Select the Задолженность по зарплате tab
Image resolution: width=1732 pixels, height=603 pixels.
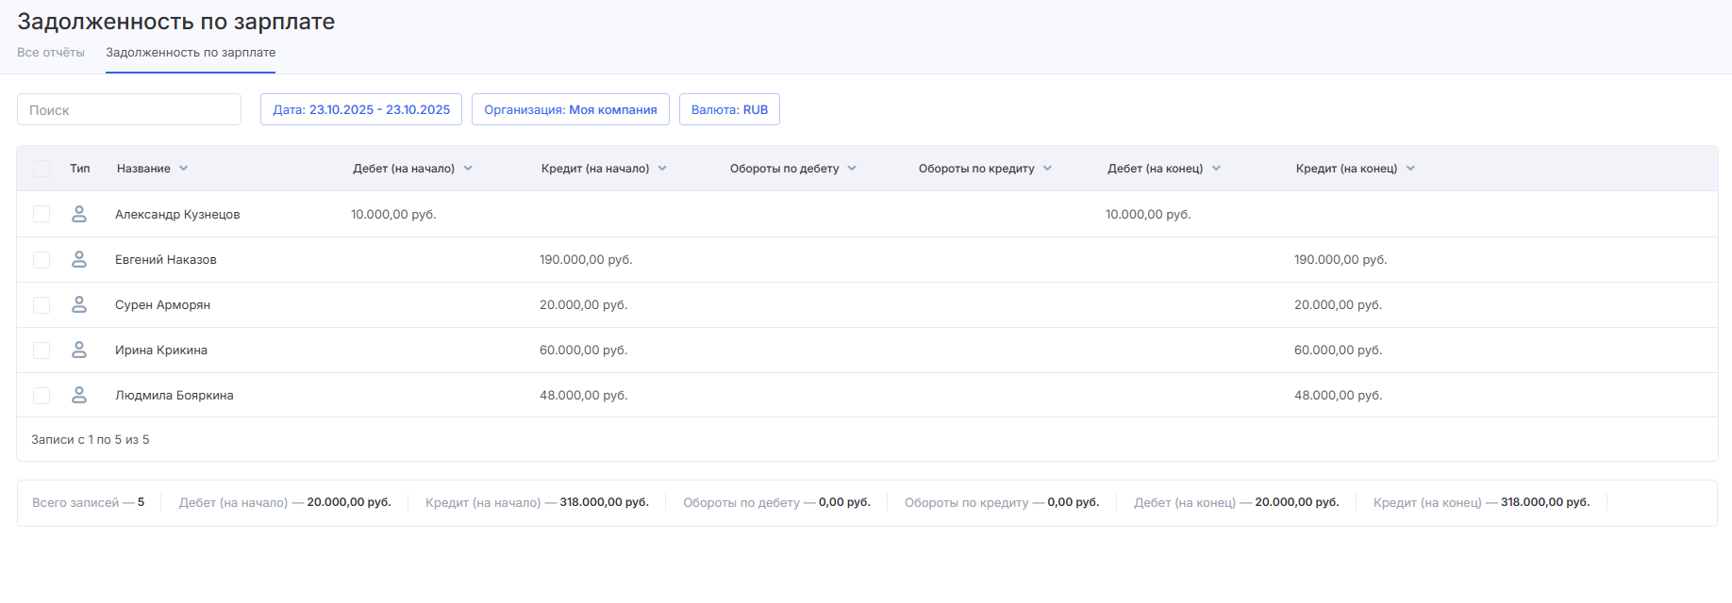[191, 53]
